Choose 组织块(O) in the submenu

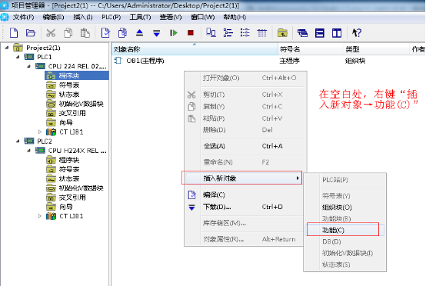tap(345, 208)
